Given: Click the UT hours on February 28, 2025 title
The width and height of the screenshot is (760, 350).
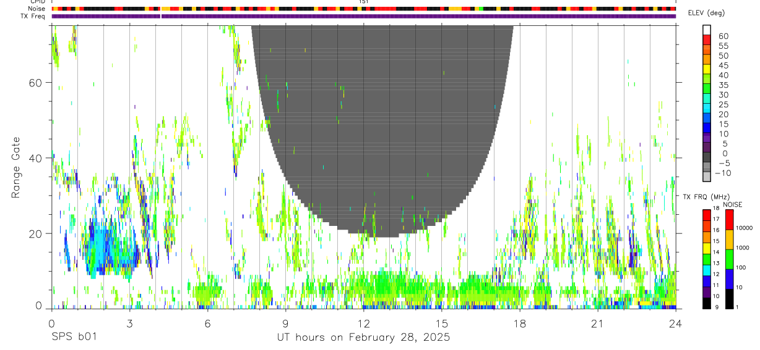Looking at the screenshot, I should [x=363, y=338].
